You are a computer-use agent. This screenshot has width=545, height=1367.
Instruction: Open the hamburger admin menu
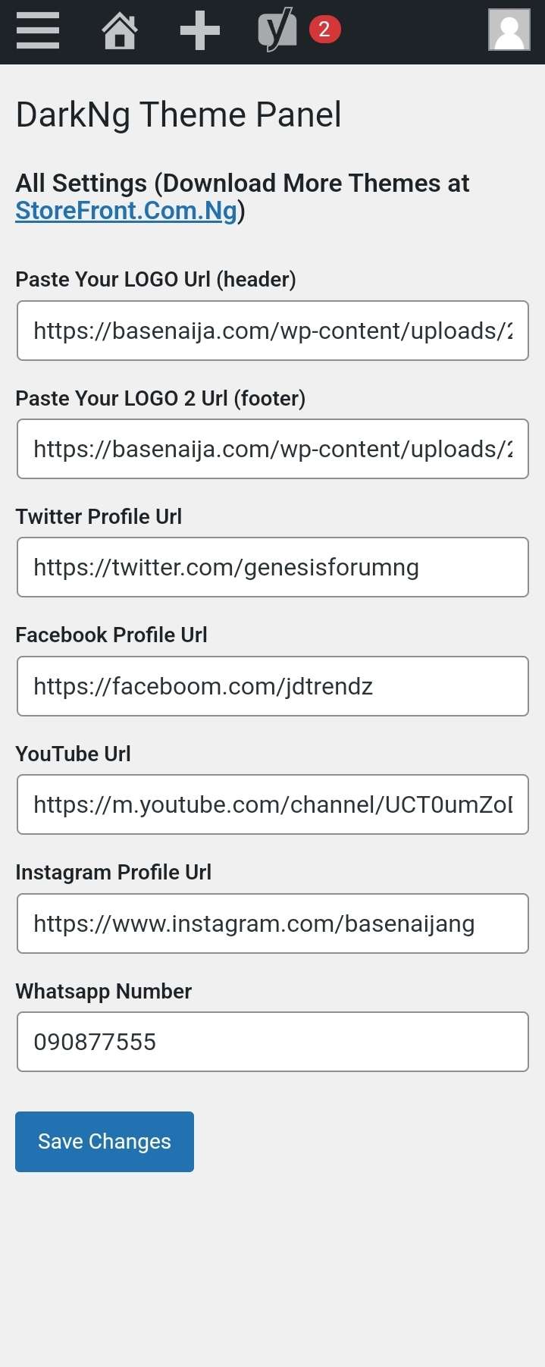pyautogui.click(x=37, y=31)
